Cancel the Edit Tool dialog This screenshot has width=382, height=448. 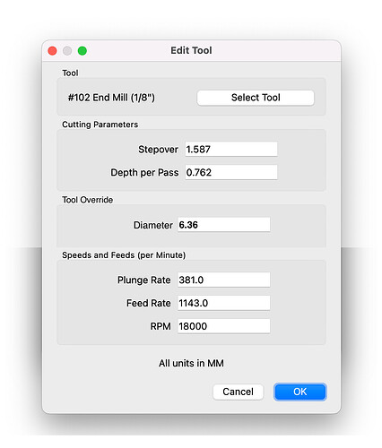pyautogui.click(x=238, y=392)
